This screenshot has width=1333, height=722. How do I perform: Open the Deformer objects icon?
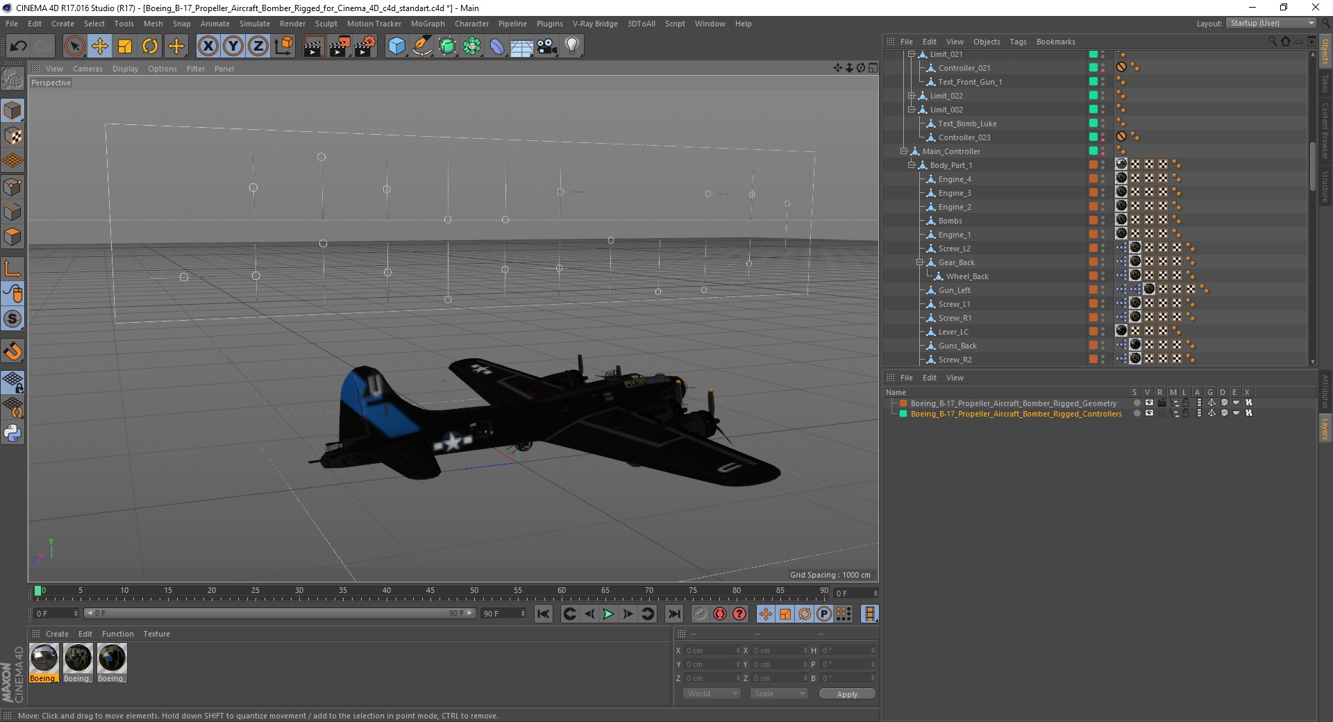point(497,47)
